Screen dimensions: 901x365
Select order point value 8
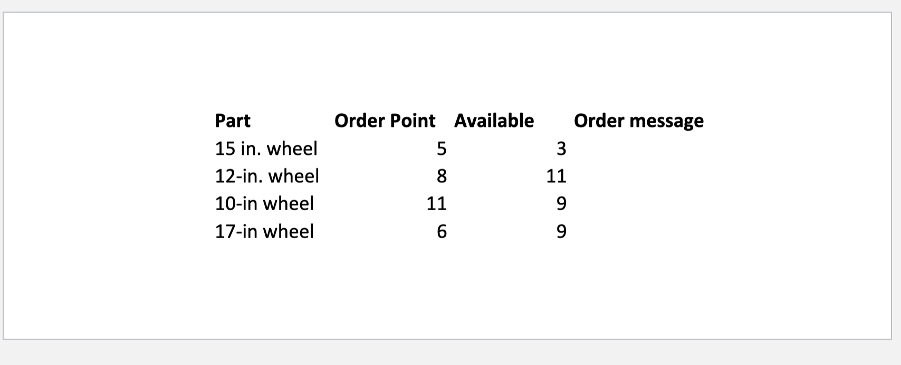pos(442,176)
